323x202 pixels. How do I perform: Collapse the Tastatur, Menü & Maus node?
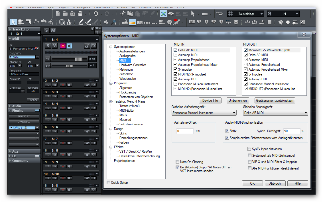click(111, 101)
